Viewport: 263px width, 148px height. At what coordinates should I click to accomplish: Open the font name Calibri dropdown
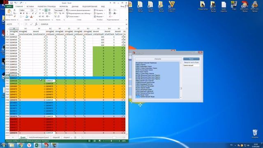[30, 10]
